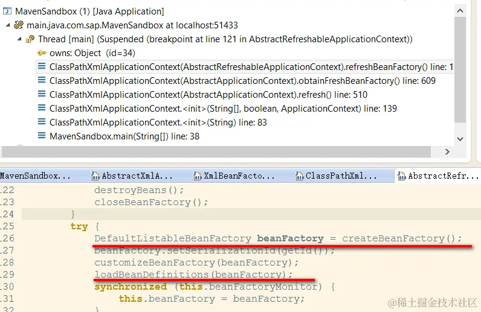Click on closeBeanFactory(); code line
Image resolution: width=481 pixels, height=312 pixels.
151,202
